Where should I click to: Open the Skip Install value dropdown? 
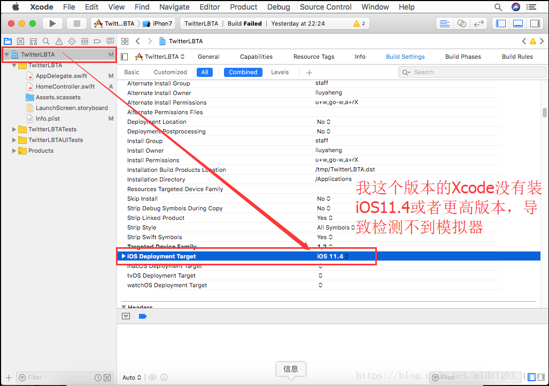(323, 199)
